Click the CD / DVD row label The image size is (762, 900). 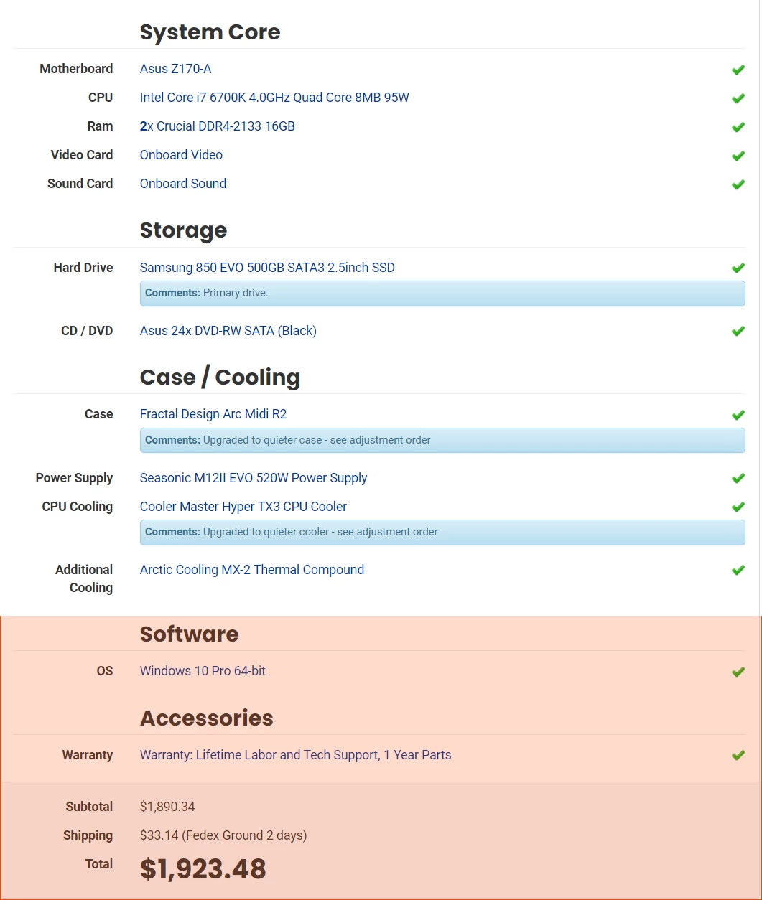pyautogui.click(x=87, y=331)
